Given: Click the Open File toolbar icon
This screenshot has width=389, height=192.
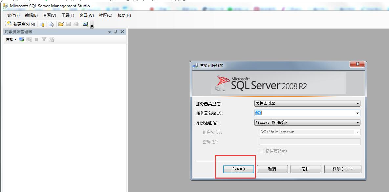Looking at the screenshot, I should (62, 24).
